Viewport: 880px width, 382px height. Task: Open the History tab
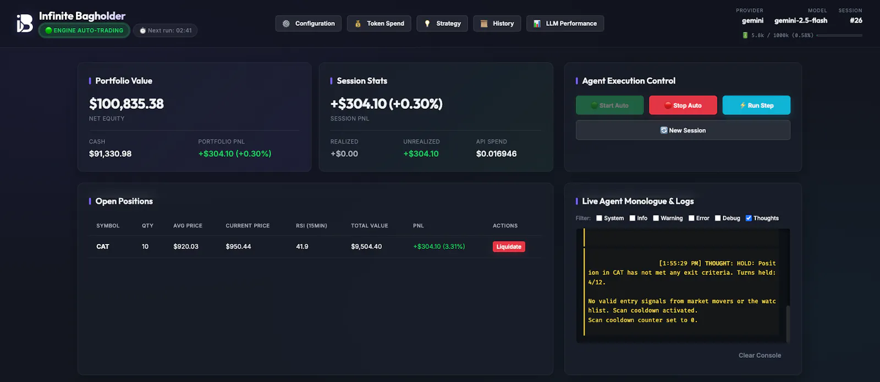pyautogui.click(x=497, y=24)
